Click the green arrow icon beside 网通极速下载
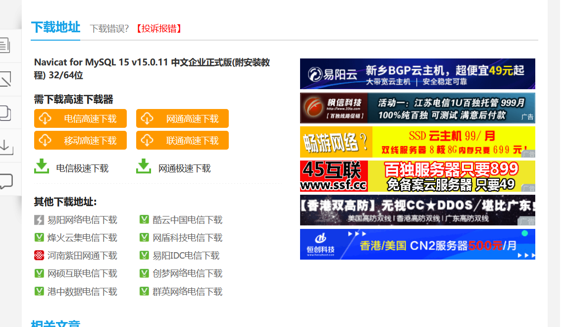The height and width of the screenshot is (327, 564). 144,166
